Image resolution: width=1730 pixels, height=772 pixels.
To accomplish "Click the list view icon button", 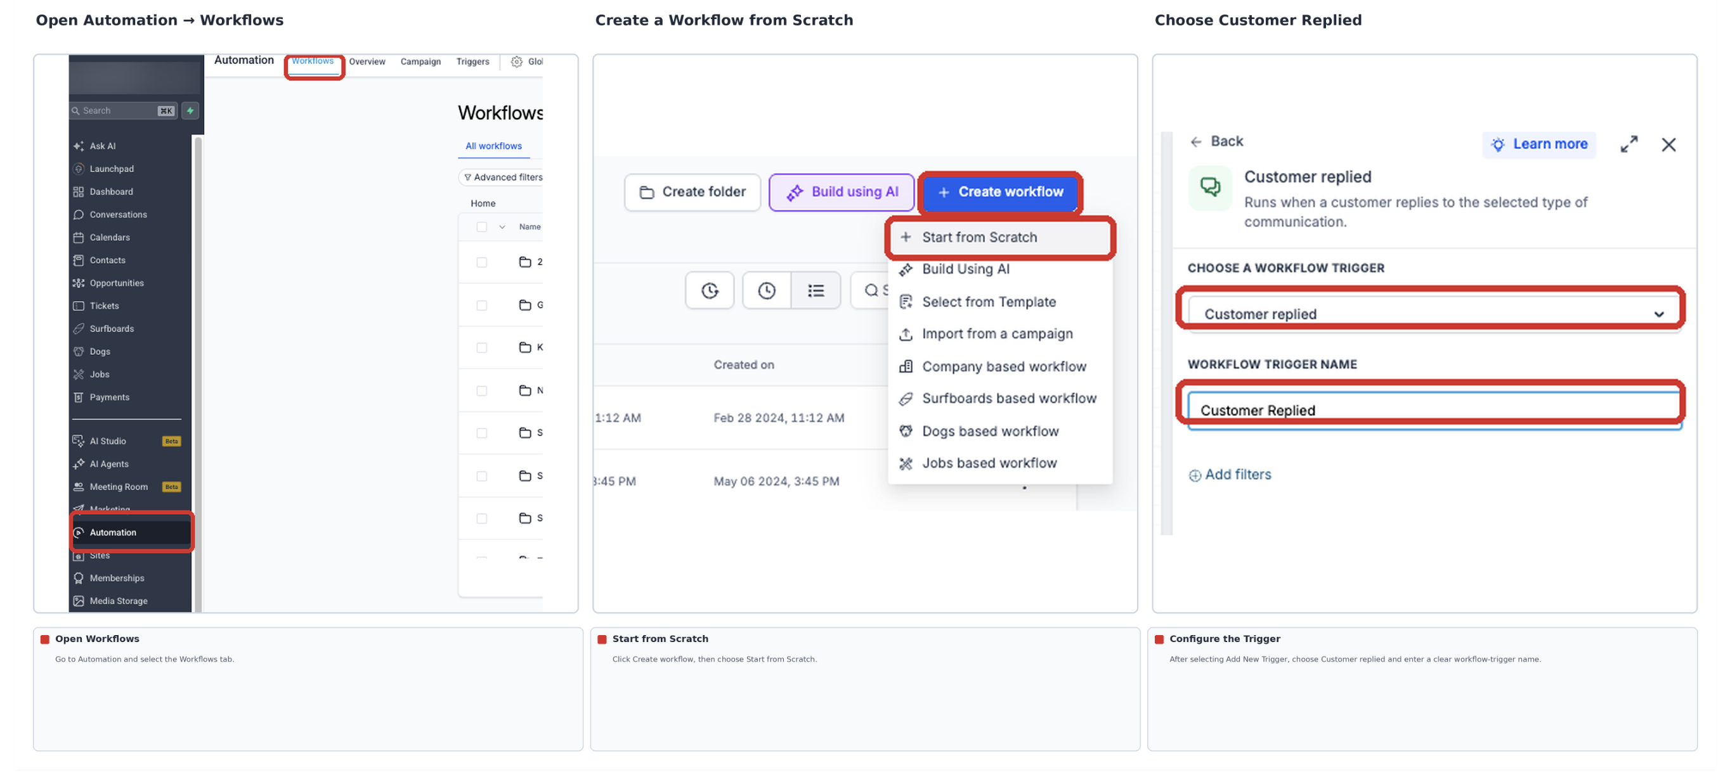I will tap(816, 290).
